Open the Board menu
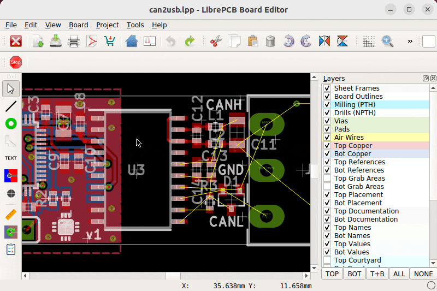The image size is (437, 291). coord(78,25)
